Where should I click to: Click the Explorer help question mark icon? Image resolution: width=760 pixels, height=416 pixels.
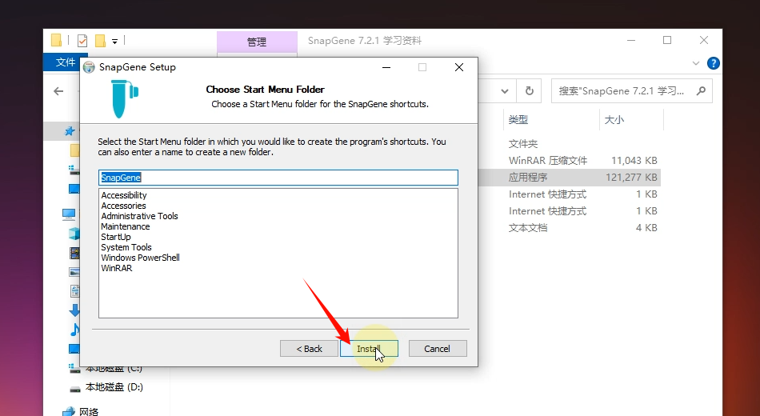pyautogui.click(x=713, y=63)
